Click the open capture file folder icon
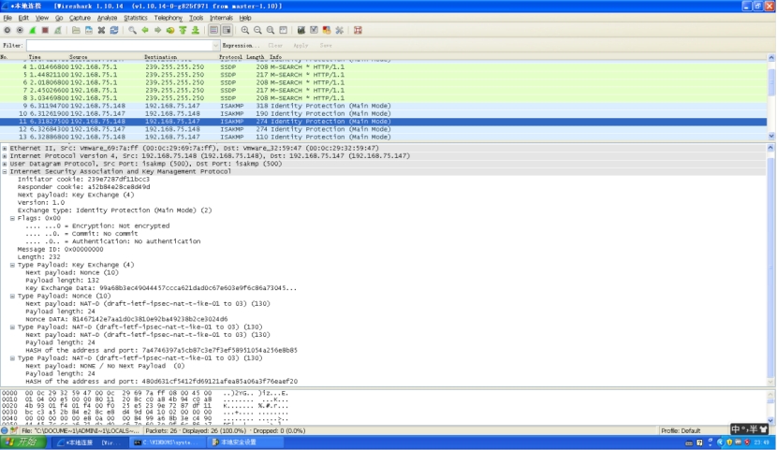 pos(77,30)
